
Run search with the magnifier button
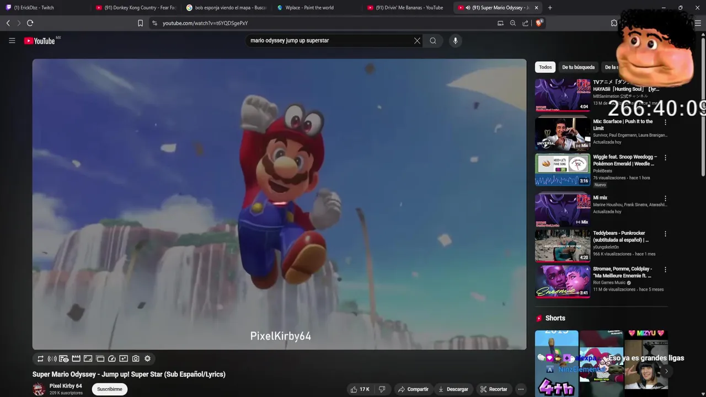[433, 40]
